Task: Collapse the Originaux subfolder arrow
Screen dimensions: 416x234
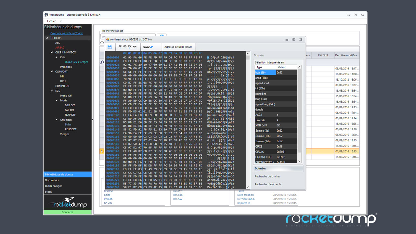Action: click(x=56, y=120)
